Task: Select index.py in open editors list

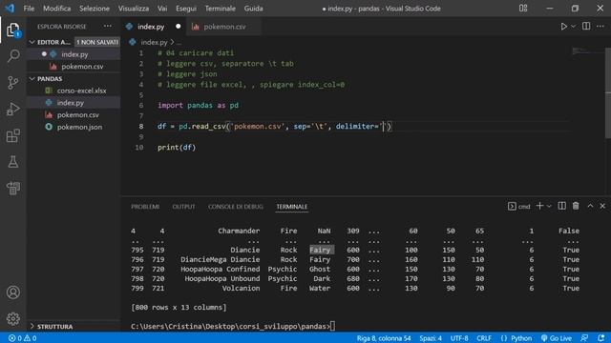Action: coord(74,54)
